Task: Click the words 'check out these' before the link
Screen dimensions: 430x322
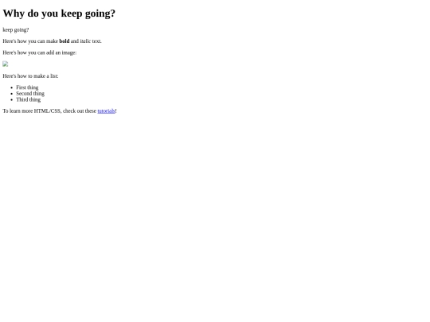Action: (x=80, y=111)
